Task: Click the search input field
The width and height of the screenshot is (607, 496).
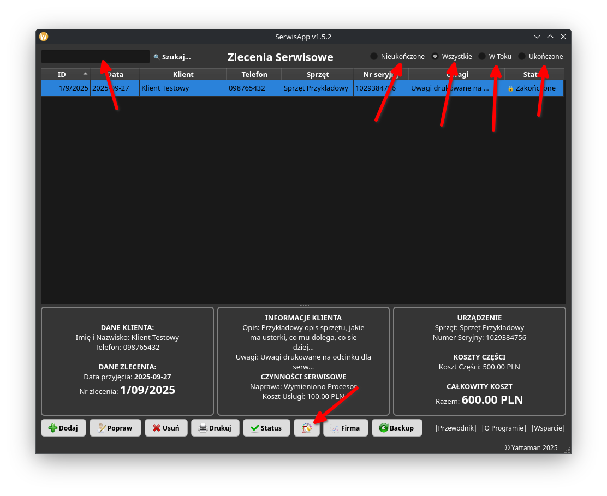Action: pyautogui.click(x=95, y=57)
